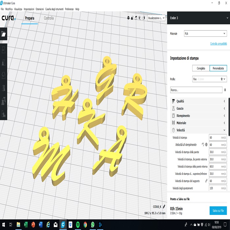The image size is (230, 230).
Task: Open settings visibility hamburger menu
Action: click(225, 90)
